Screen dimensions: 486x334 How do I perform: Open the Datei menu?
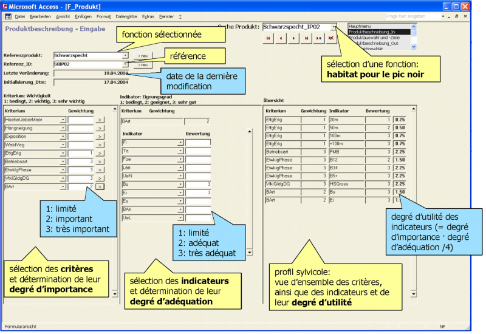point(20,17)
